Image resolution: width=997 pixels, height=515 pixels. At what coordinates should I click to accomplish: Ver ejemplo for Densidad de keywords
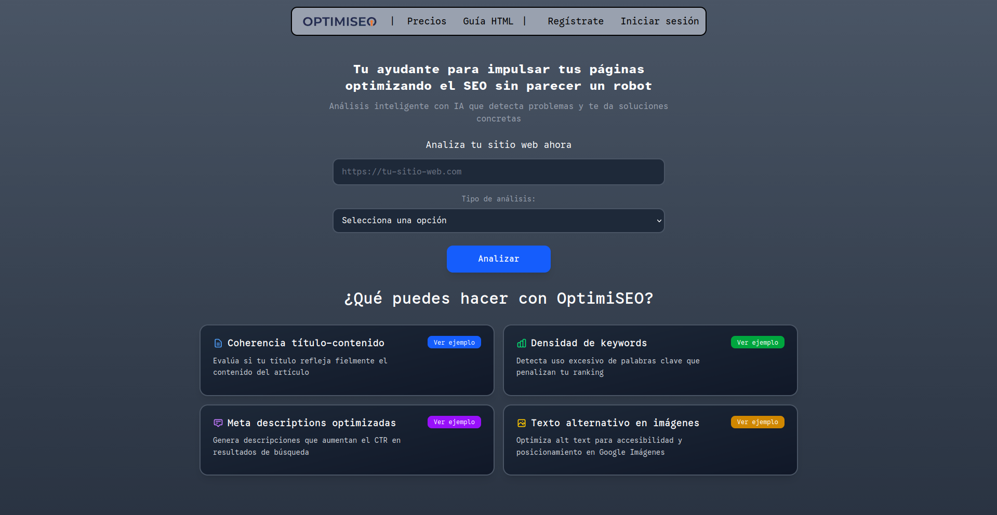point(757,343)
